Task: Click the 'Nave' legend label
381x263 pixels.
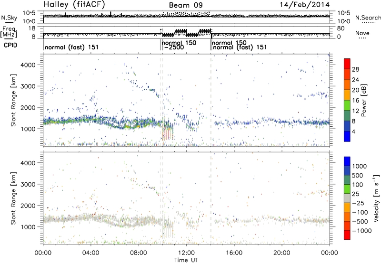Action: [362, 33]
